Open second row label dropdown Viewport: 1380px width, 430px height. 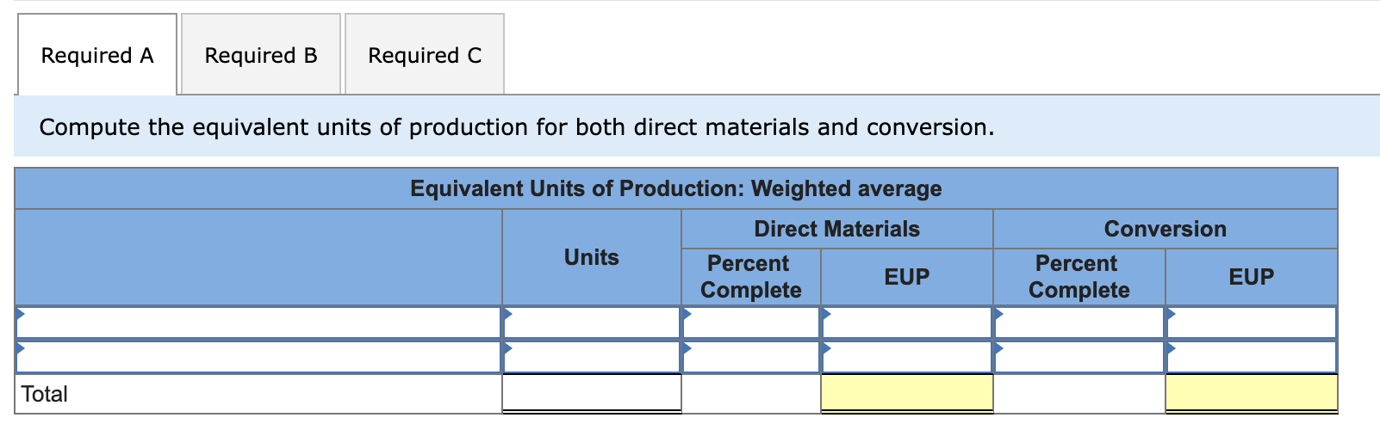click(x=258, y=357)
